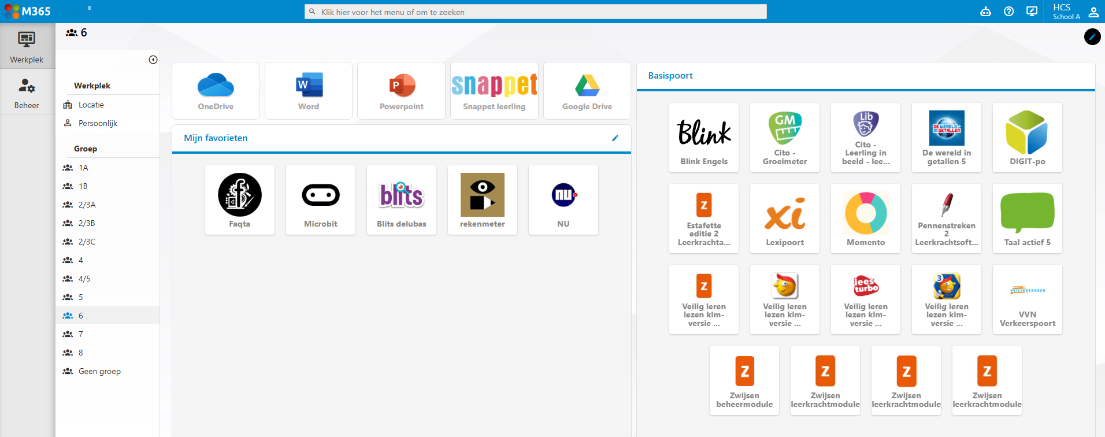Click the search menu field

536,12
